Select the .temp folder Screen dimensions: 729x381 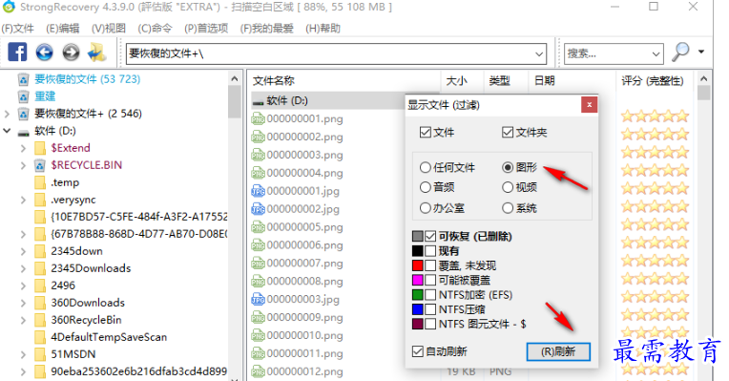pos(65,182)
